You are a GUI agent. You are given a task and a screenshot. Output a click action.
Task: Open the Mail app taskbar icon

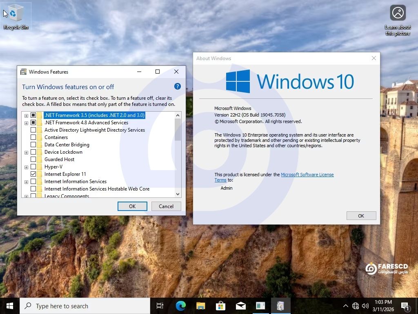point(240,306)
